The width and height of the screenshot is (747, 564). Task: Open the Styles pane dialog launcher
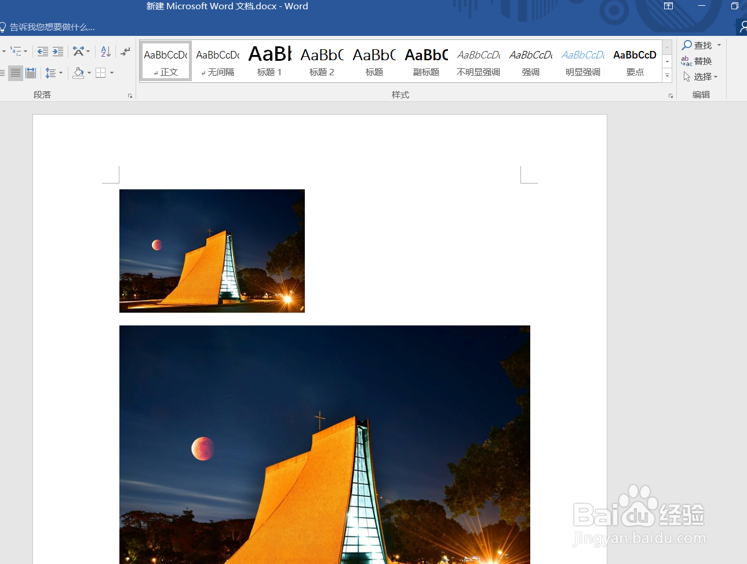point(671,96)
